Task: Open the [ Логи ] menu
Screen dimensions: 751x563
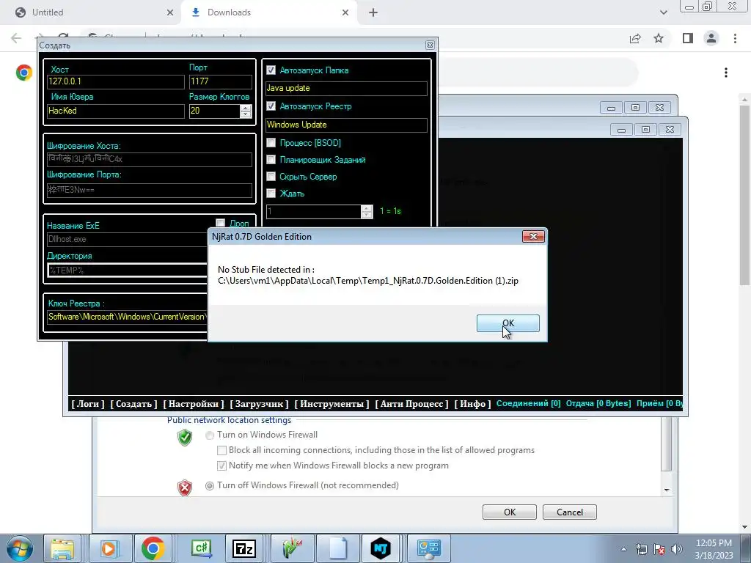Action: [x=88, y=404]
